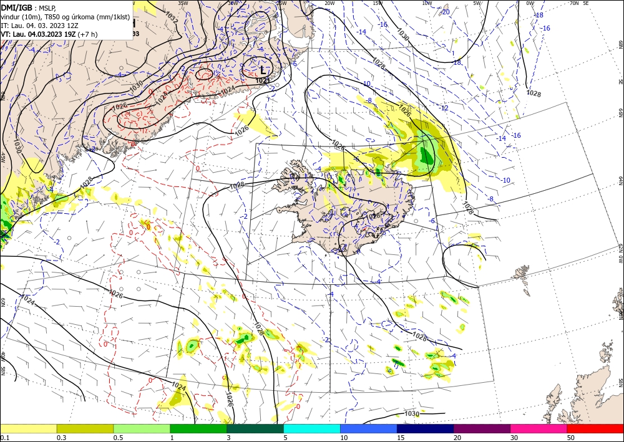Click the yellow 0.1–0.3 legend swatch
The image size is (624, 442).
pyautogui.click(x=28, y=428)
